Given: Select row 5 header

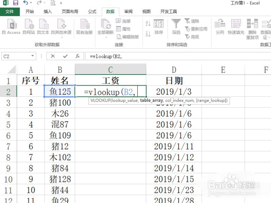Looking at the screenshot, I should click(x=8, y=125).
